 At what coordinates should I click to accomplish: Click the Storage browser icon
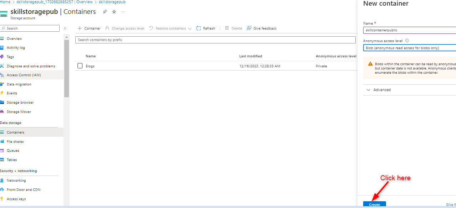[x=2, y=102]
